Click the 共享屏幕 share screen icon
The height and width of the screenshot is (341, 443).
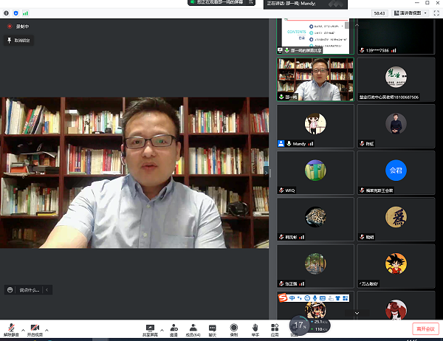pyautogui.click(x=150, y=328)
